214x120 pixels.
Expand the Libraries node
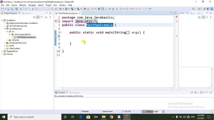pos(7,40)
